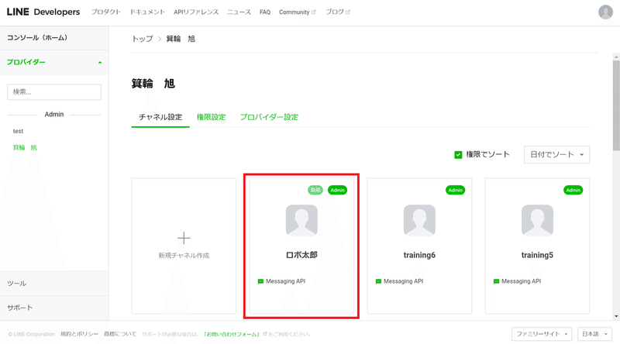The height and width of the screenshot is (344, 620).
Task: Open the training6 channel name
Action: point(419,255)
